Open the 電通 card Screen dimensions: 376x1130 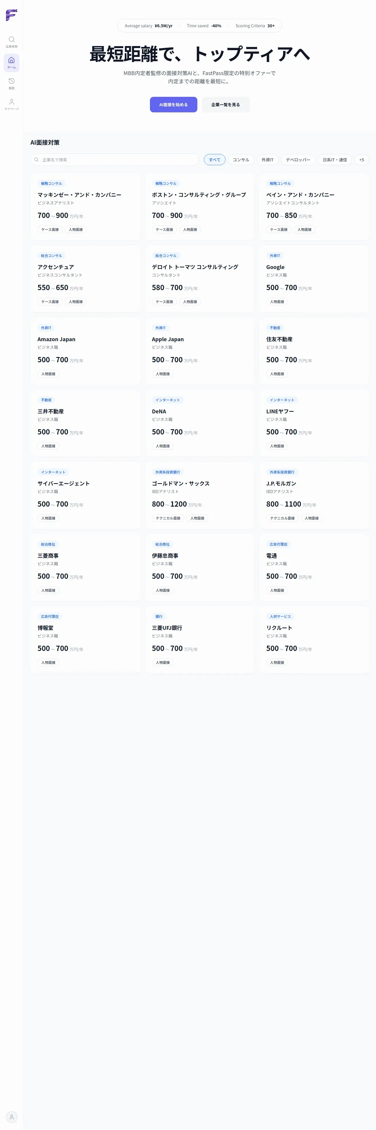click(x=314, y=567)
